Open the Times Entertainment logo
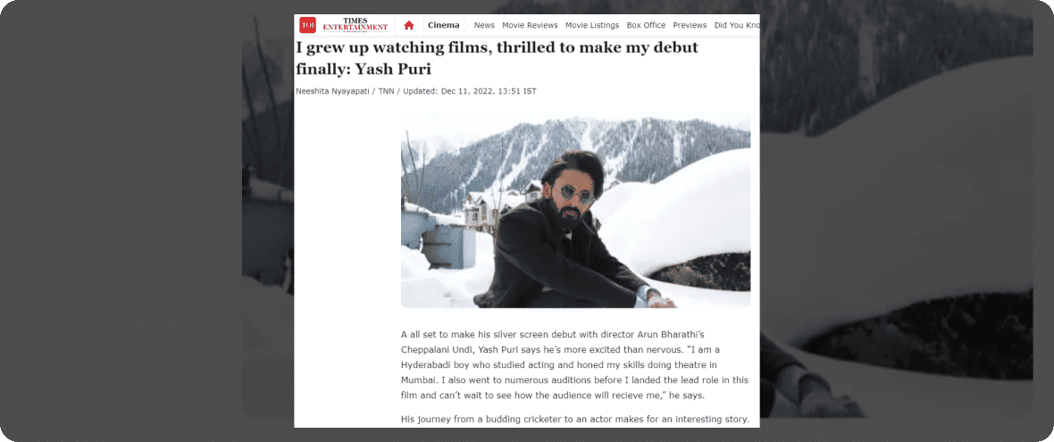The image size is (1054, 442). click(356, 25)
